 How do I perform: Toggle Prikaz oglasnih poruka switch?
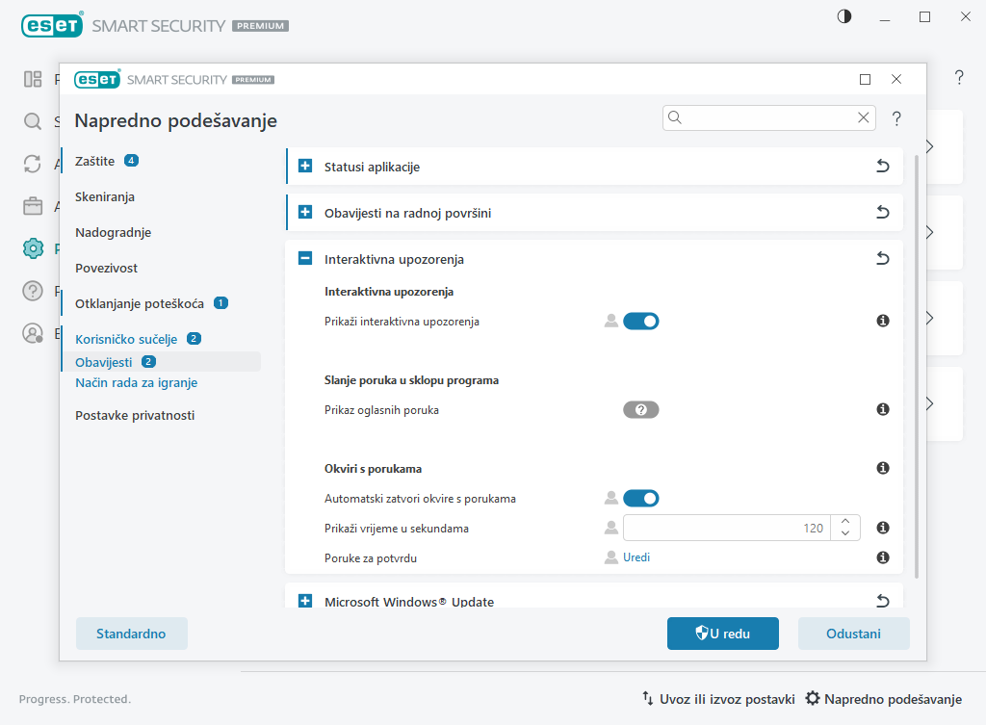640,410
